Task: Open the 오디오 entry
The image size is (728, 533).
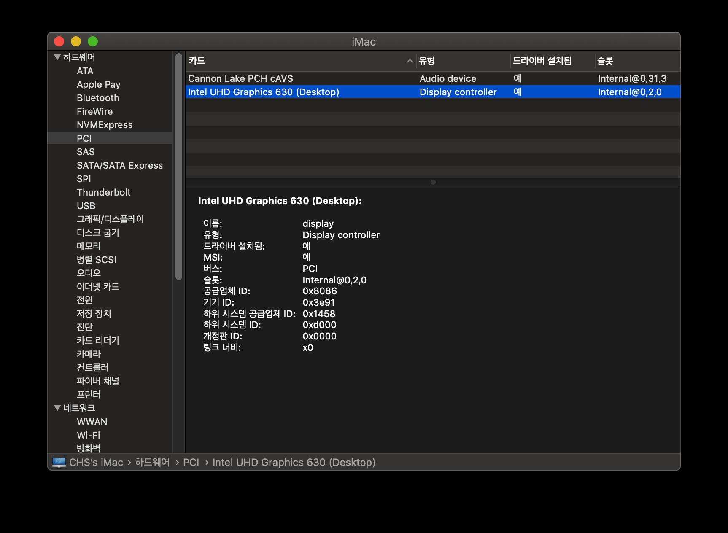Action: (x=89, y=273)
